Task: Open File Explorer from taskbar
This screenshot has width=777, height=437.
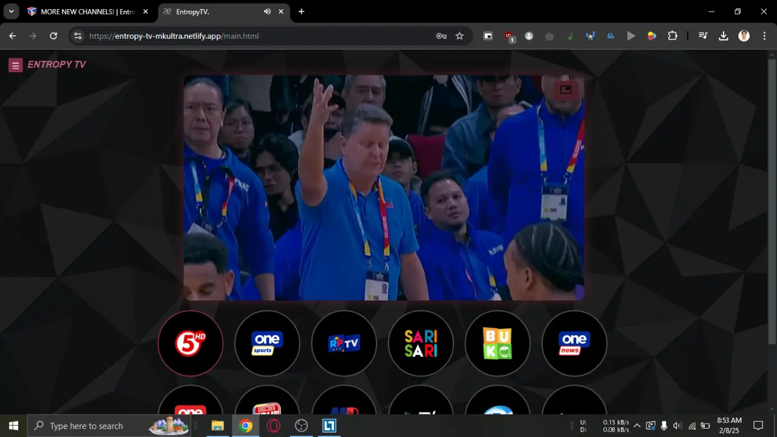Action: (218, 425)
